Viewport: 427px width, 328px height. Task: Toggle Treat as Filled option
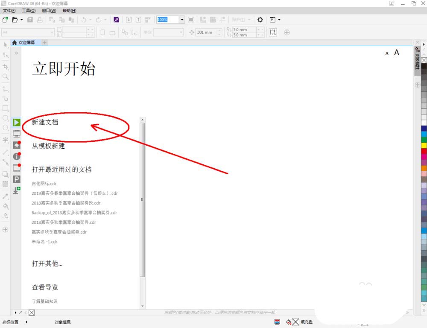272,32
